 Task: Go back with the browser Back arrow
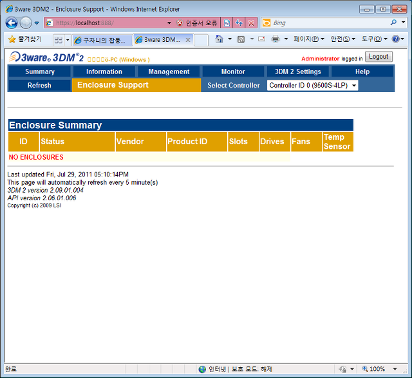pyautogui.click(x=12, y=23)
